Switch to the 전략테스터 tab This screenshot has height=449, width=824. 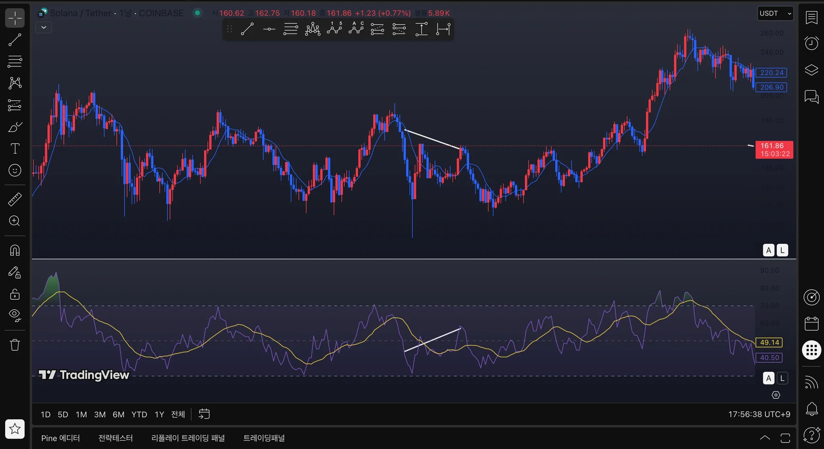(x=115, y=438)
